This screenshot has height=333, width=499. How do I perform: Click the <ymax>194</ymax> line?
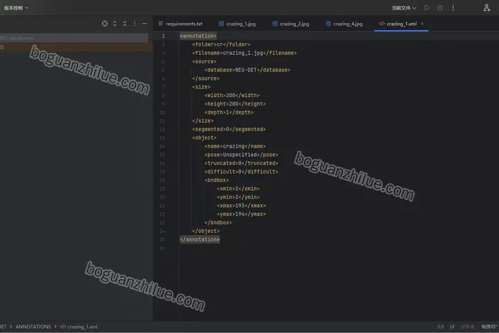241,214
